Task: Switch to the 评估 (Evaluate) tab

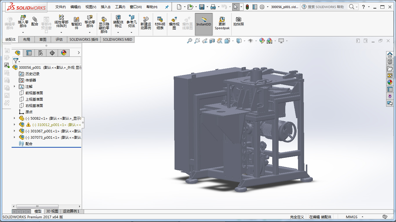Action: pyautogui.click(x=59, y=40)
